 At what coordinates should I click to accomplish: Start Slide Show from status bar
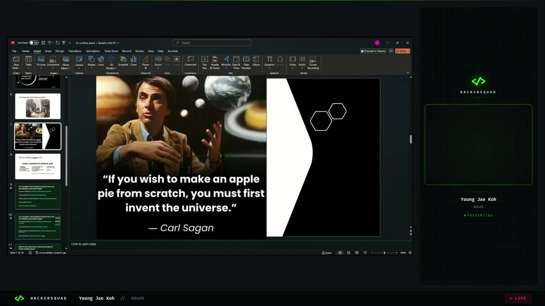(365, 253)
